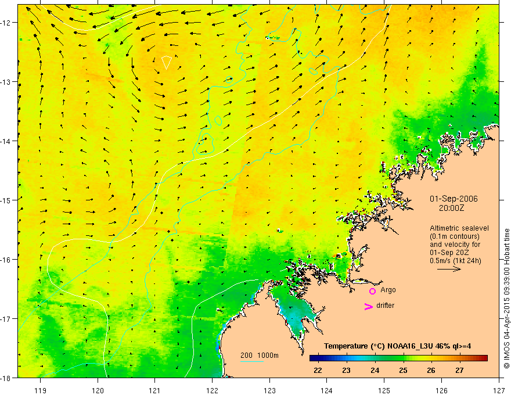Click the '20:00Z' time label
Screen dimensions: 511x395
click(451, 208)
